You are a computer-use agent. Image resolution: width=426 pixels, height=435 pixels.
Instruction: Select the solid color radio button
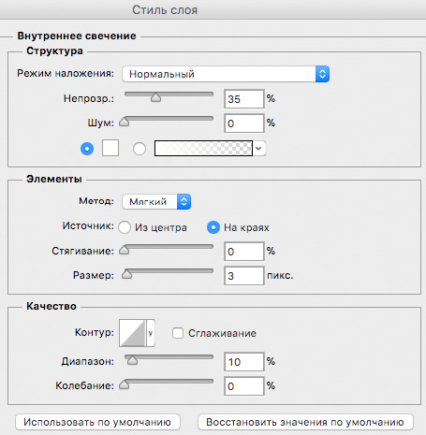[87, 149]
